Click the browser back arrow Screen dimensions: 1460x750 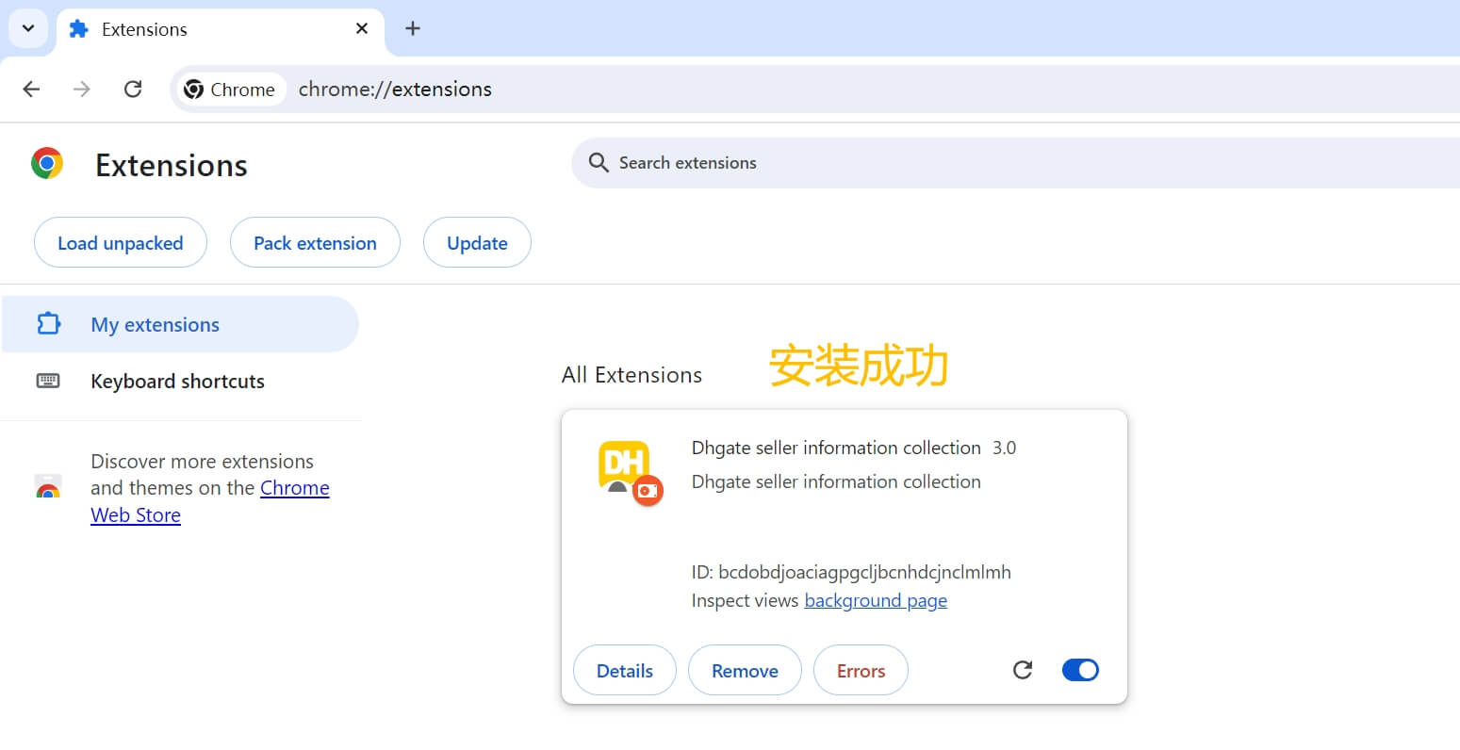(31, 90)
